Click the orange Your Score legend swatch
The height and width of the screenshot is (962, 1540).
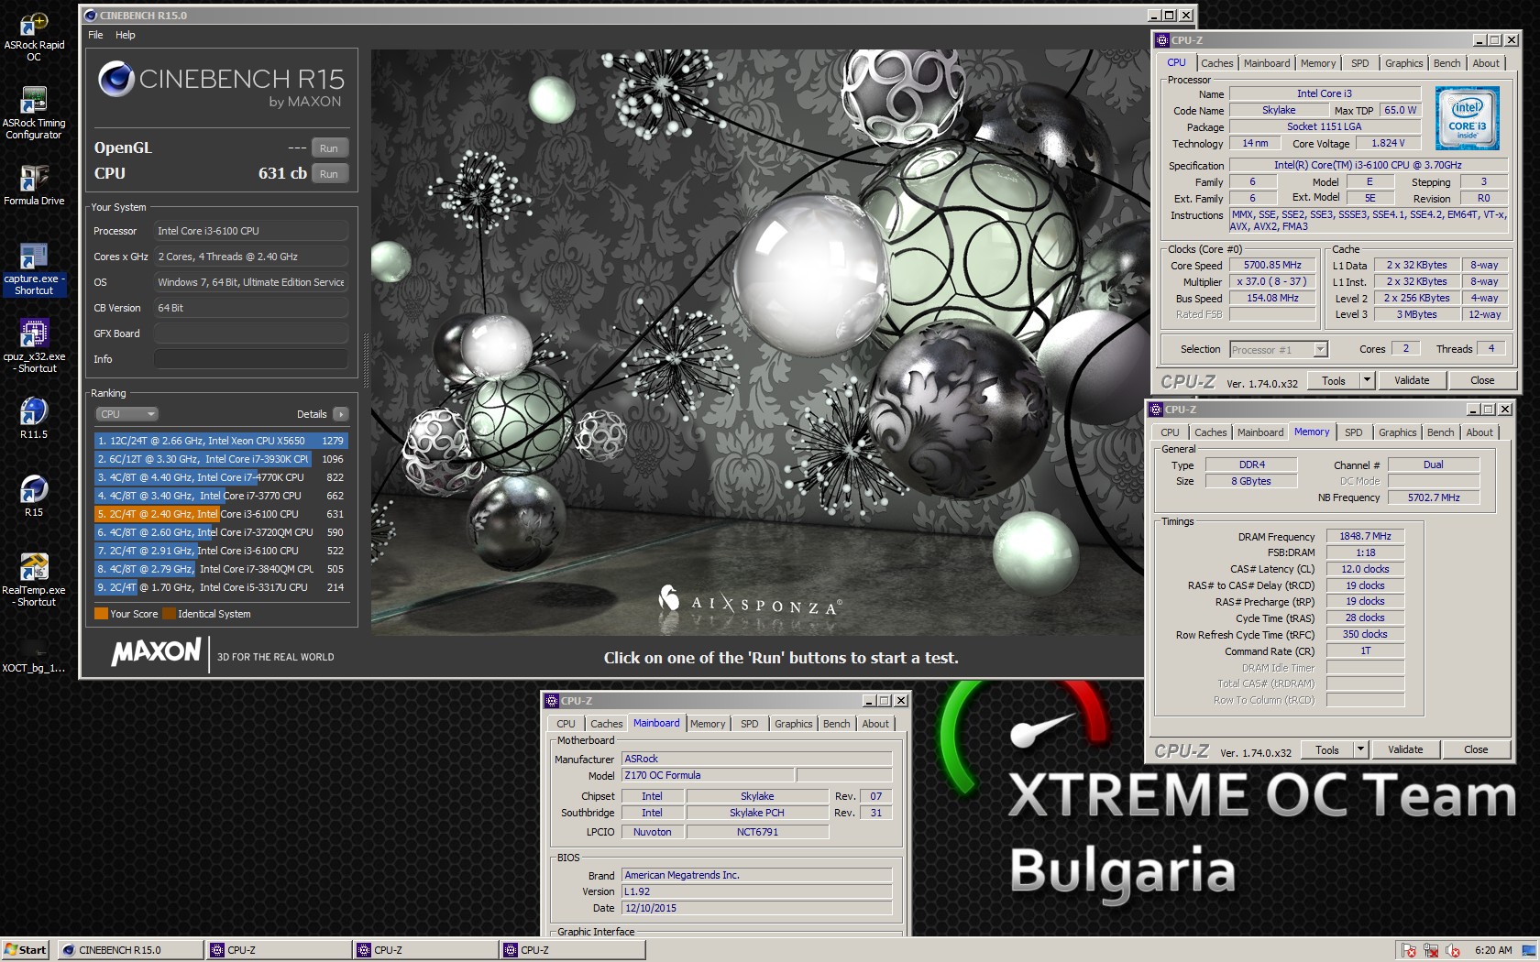point(101,614)
